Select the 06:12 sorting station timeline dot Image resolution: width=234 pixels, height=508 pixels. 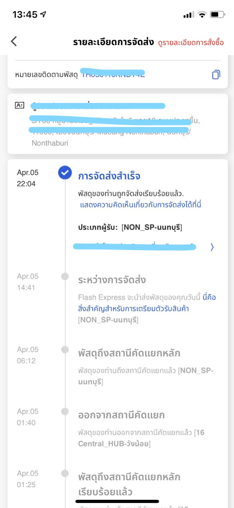[65, 350]
